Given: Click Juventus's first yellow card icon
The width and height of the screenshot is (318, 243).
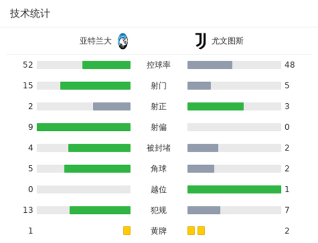Looking at the screenshot, I should 191,231.
